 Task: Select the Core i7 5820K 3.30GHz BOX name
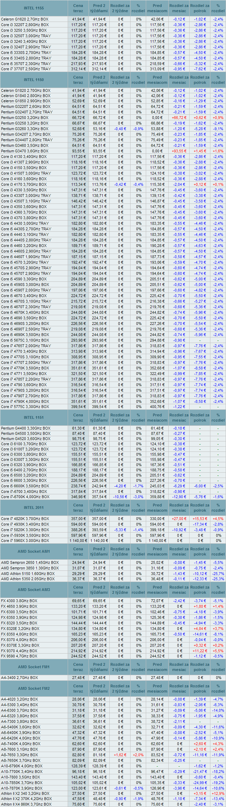(x=25, y=530)
